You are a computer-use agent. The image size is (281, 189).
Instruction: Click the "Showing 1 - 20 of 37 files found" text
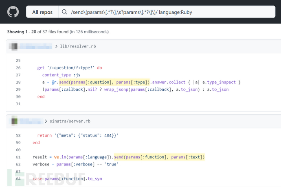(x=38, y=32)
